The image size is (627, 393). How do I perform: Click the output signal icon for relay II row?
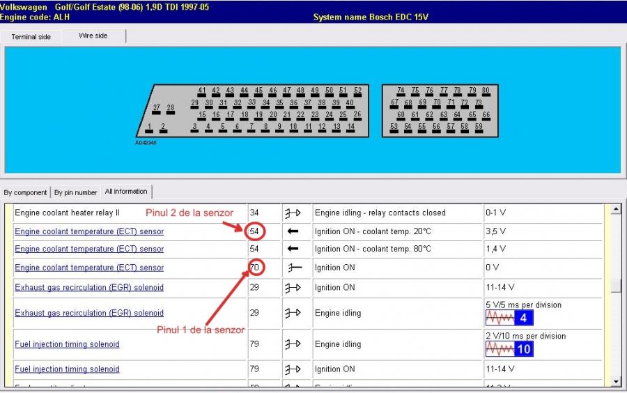293,213
